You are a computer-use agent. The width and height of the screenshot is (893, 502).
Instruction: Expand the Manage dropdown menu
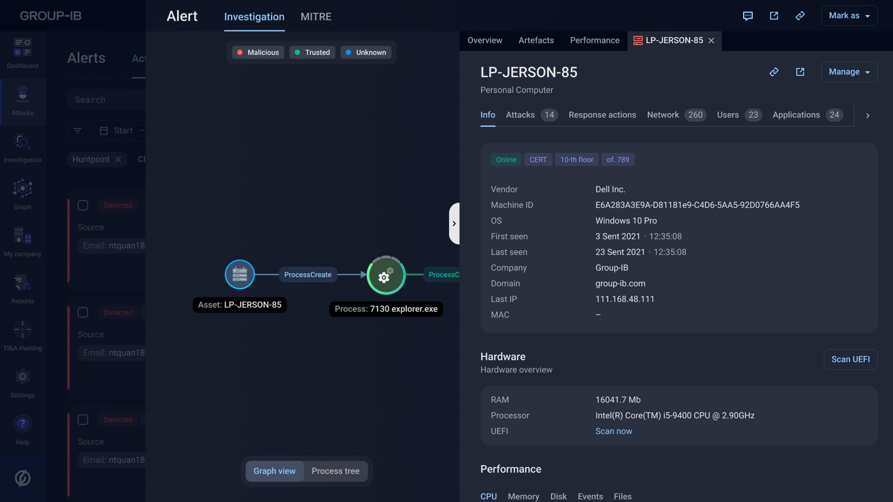[849, 72]
